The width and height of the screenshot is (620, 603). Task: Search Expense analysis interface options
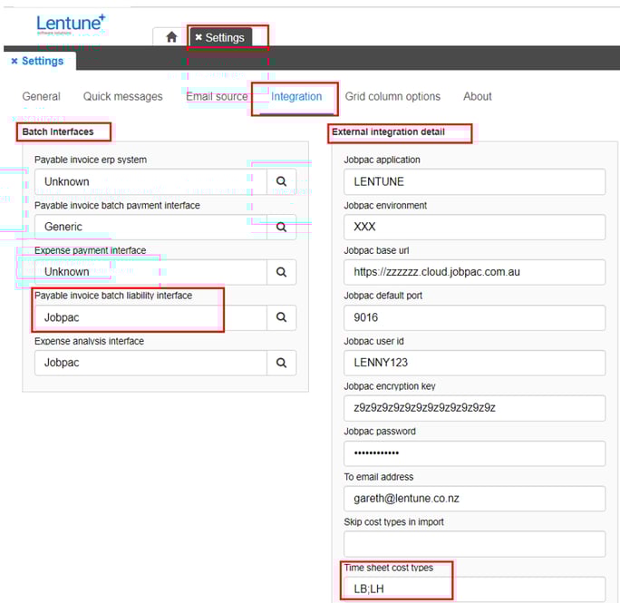281,363
